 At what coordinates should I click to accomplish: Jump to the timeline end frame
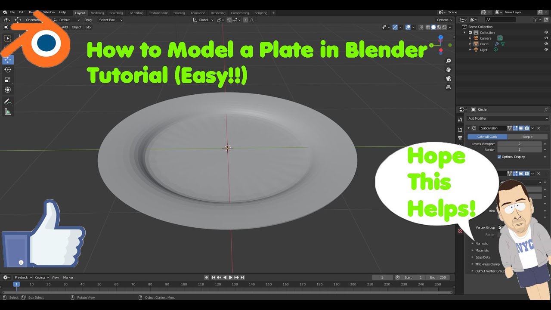242,277
